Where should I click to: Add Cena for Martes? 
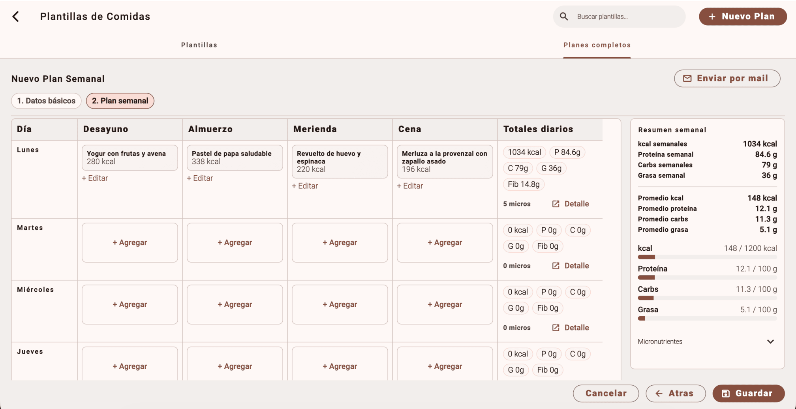[x=445, y=243]
